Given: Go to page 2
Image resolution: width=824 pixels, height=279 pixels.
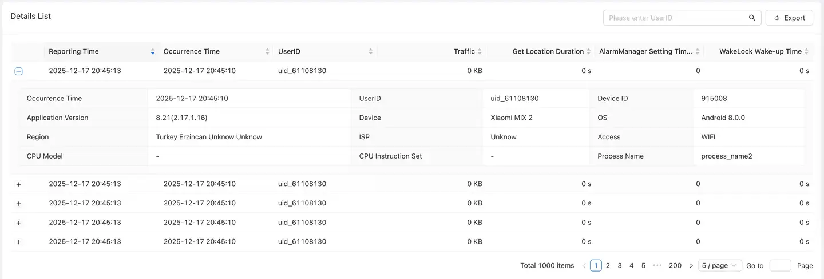Looking at the screenshot, I should (x=608, y=266).
